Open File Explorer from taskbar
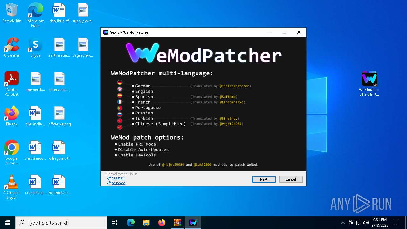Image resolution: width=407 pixels, height=229 pixels. tap(146, 223)
